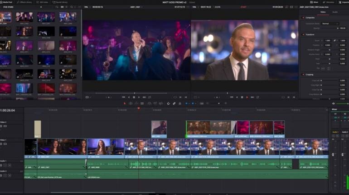Toggle the linked selection chain icon
The height and width of the screenshot is (195, 349).
[x=174, y=103]
